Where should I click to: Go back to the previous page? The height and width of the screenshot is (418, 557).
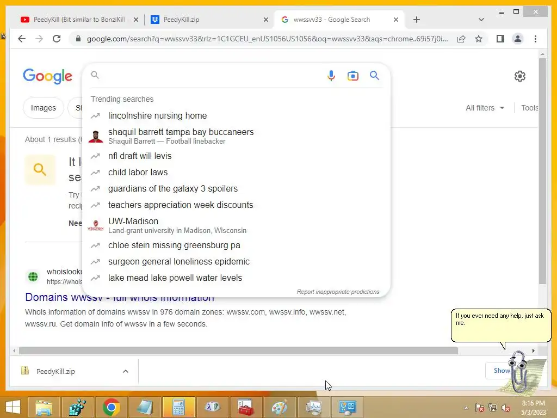pos(22,39)
